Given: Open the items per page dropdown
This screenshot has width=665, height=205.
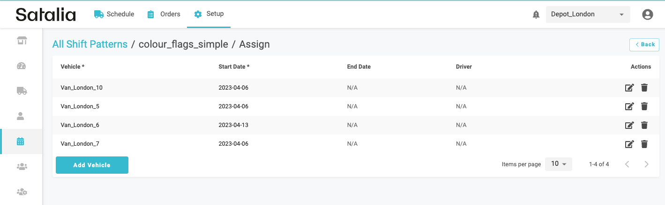Looking at the screenshot, I should tap(558, 164).
